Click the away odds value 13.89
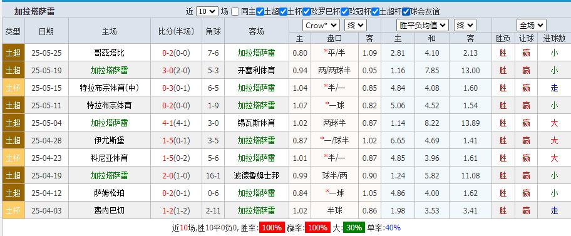Viewport: 571px width, 236px height. click(470, 123)
